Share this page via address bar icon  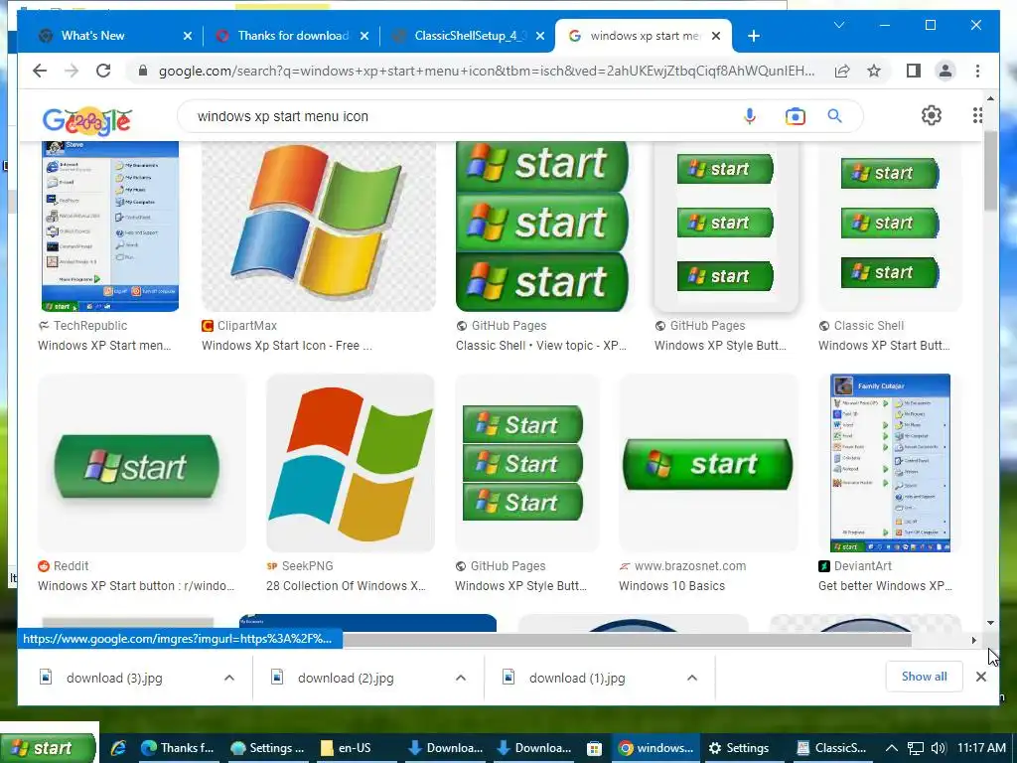(x=842, y=71)
